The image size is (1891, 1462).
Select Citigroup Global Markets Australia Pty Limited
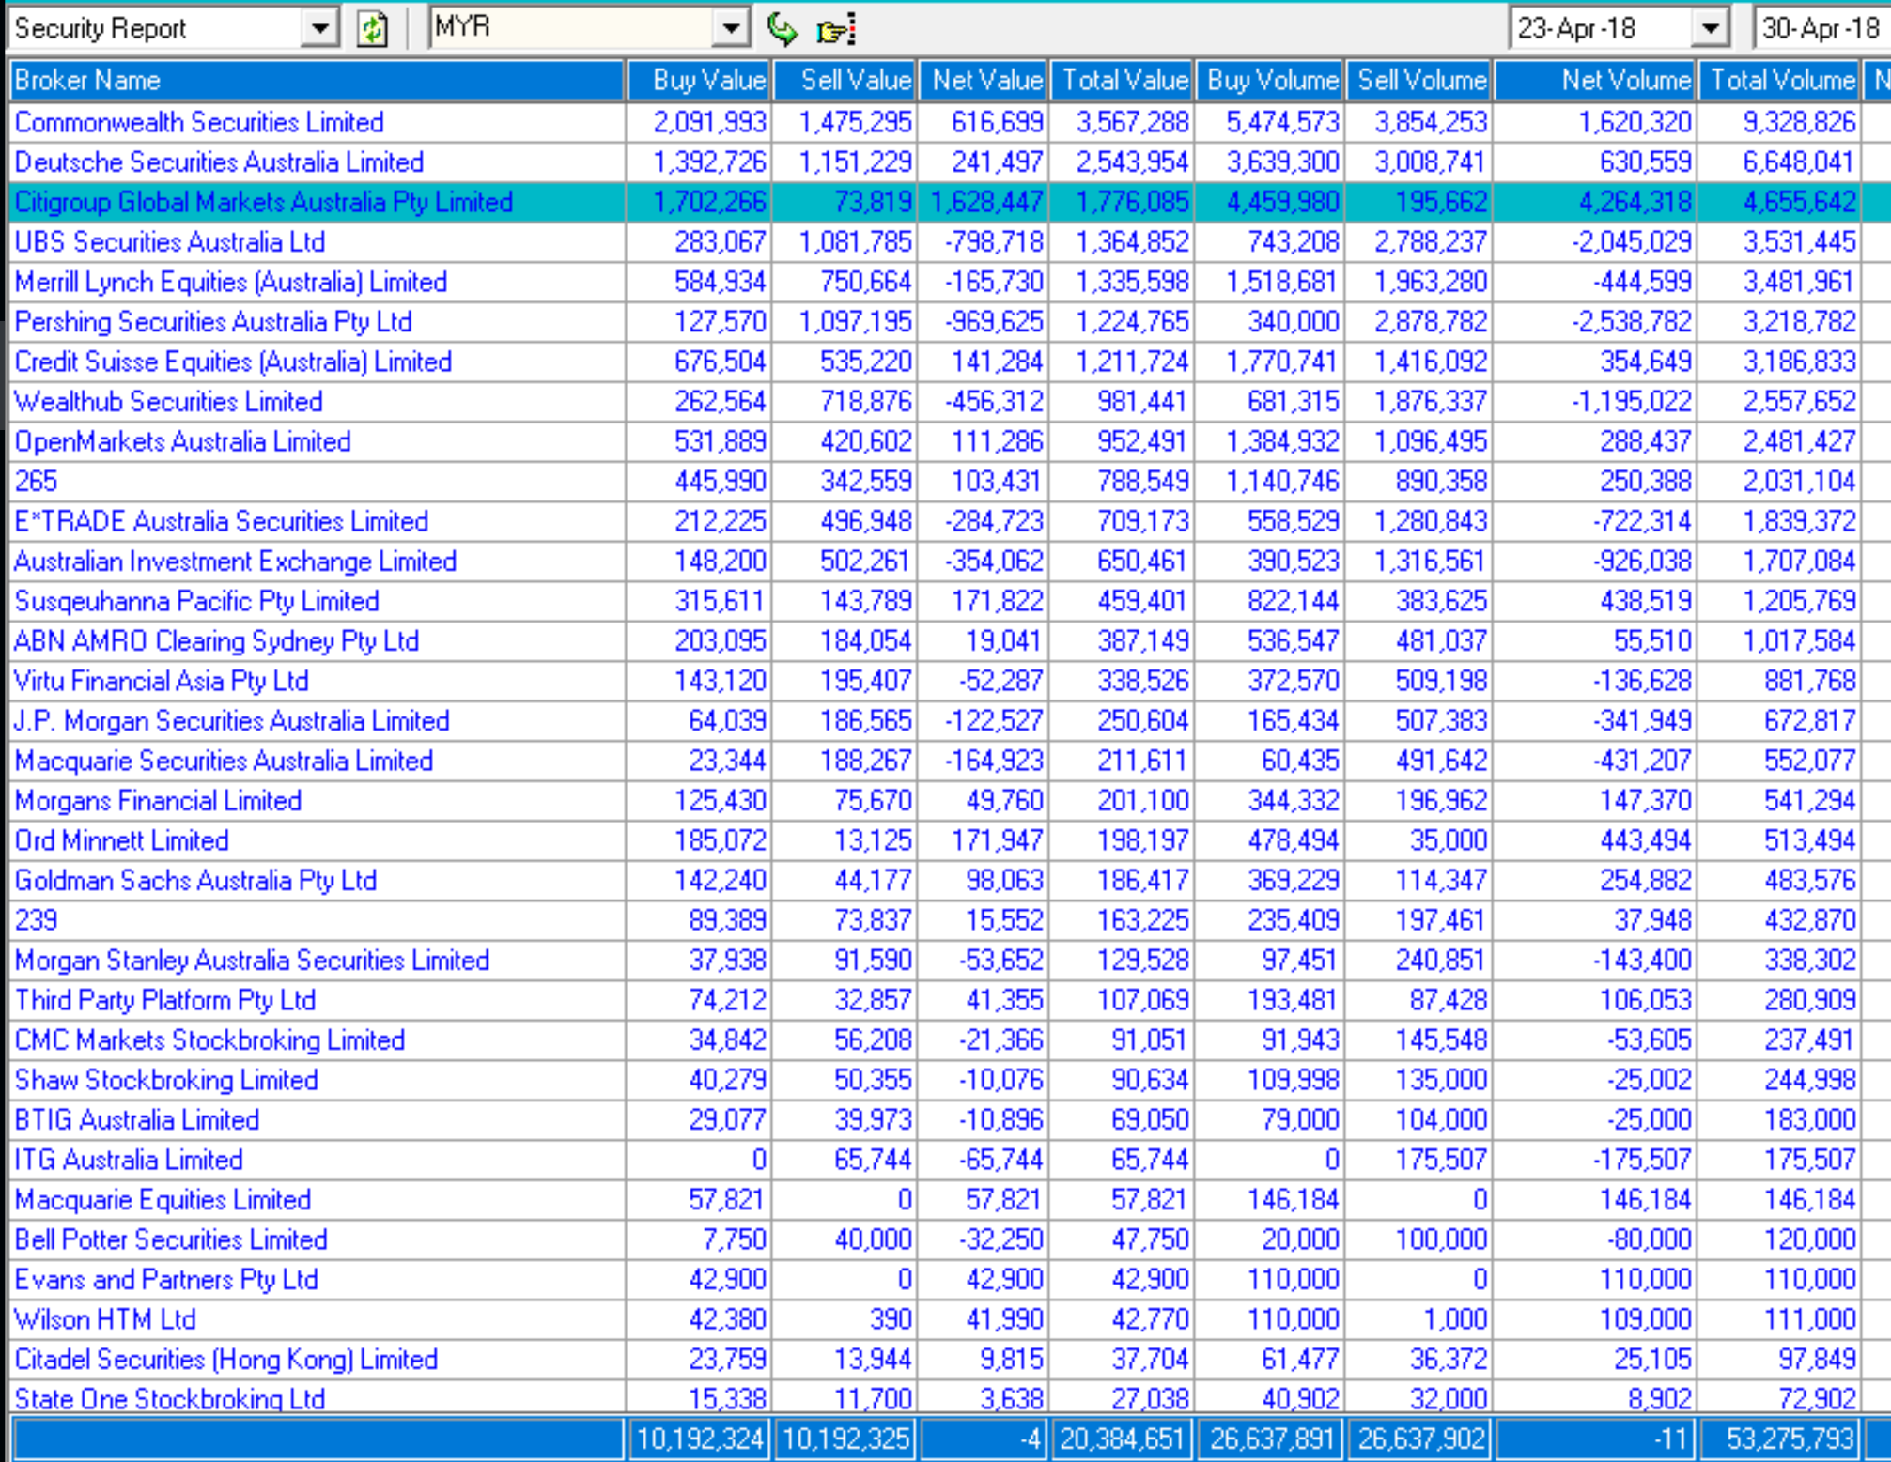point(950,202)
